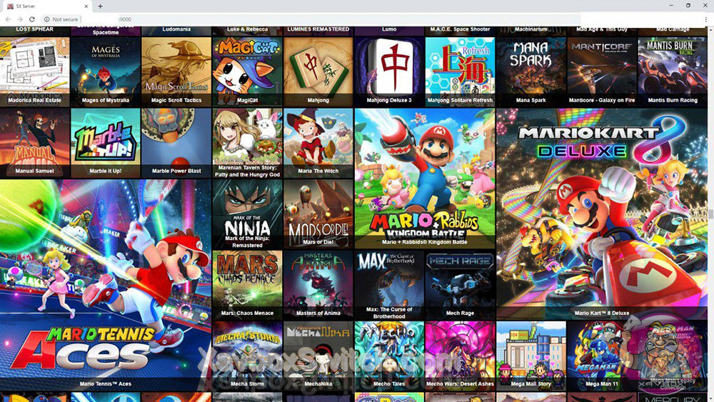The width and height of the screenshot is (714, 402).
Task: Click the Luke & Rebecca label
Action: 247,29
